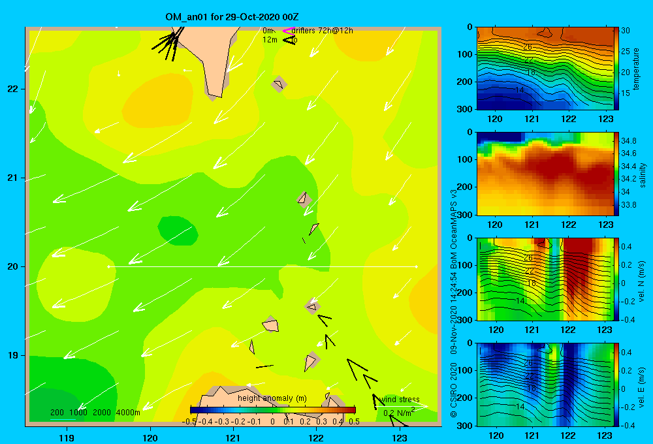Click the height anomaly colorbar
Screen dimensions: 653x444
(x=273, y=410)
